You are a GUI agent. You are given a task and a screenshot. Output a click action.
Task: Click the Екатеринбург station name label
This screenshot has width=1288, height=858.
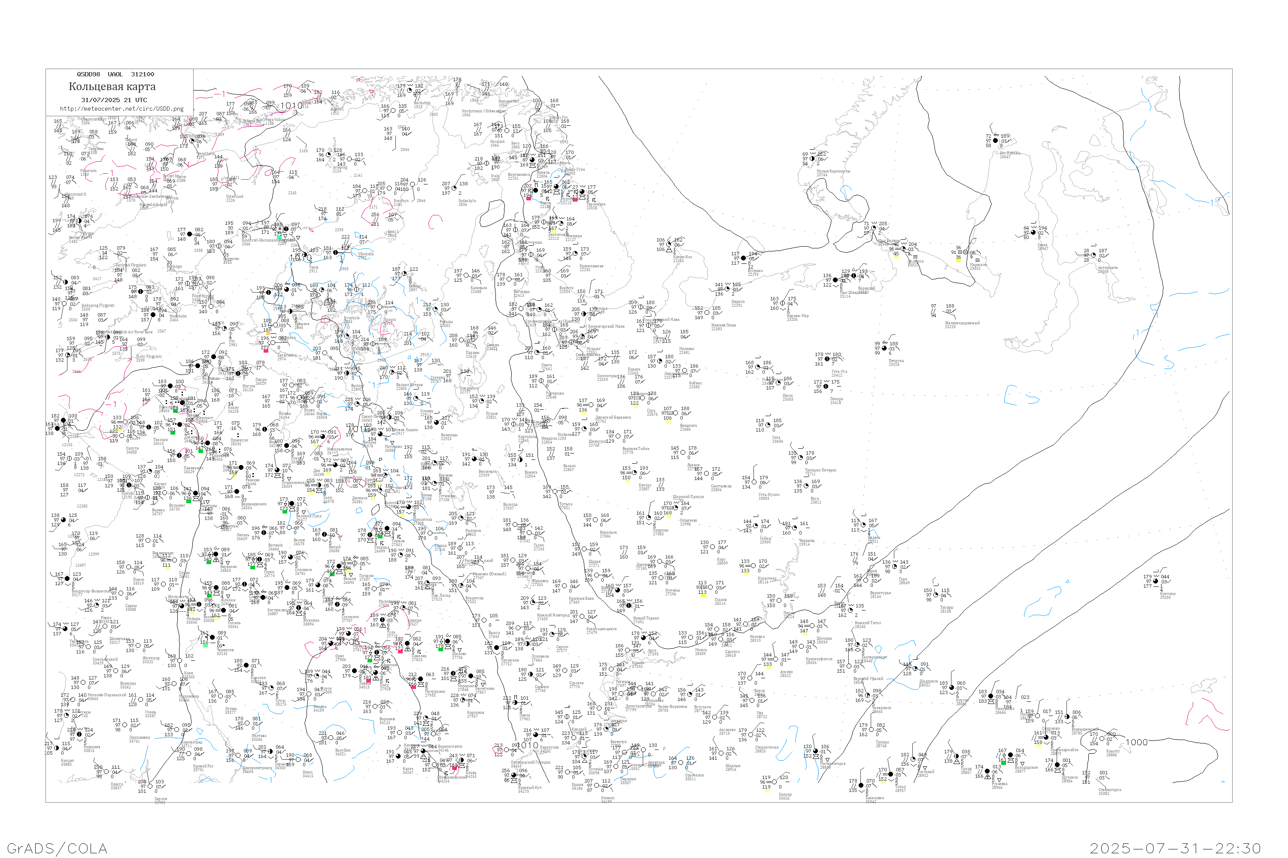tap(873, 657)
